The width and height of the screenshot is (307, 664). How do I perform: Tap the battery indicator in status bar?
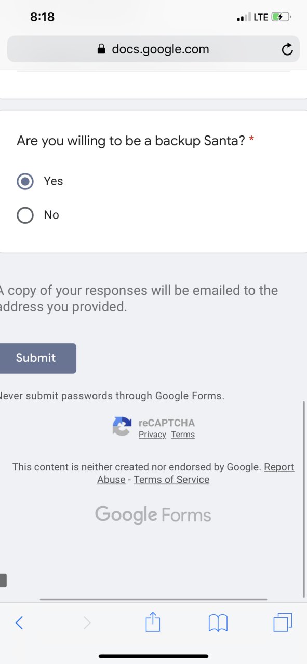[281, 17]
